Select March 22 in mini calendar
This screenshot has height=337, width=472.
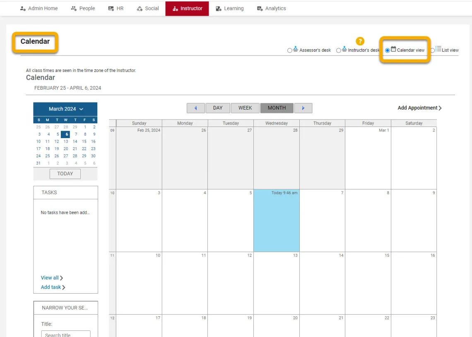pos(84,149)
